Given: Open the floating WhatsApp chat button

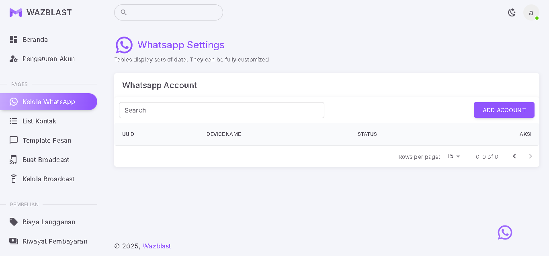Looking at the screenshot, I should point(505,232).
